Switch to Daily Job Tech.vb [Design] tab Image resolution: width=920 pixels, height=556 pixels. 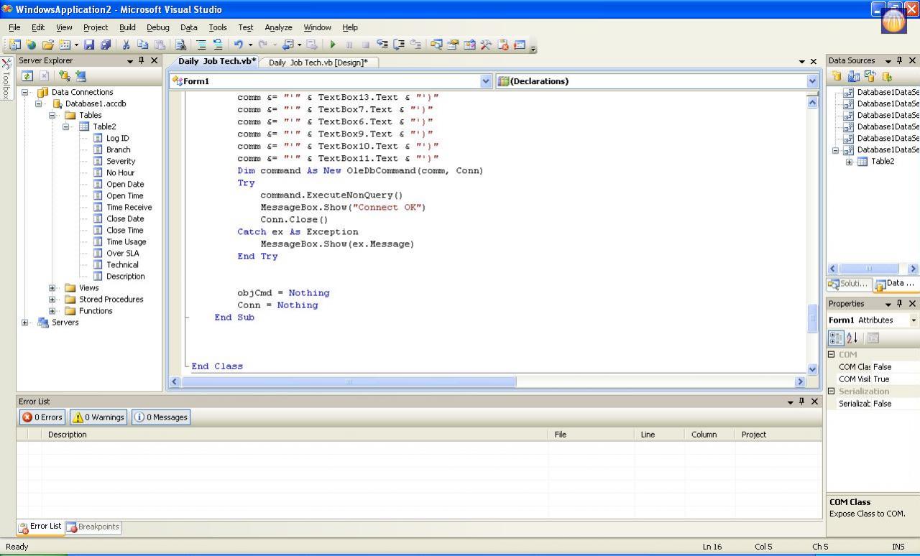click(318, 62)
